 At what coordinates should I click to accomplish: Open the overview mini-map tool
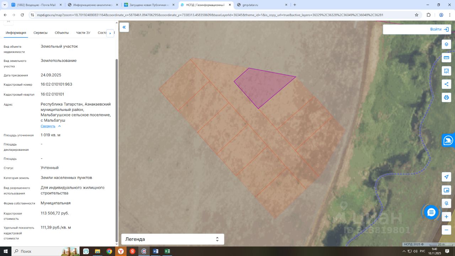point(446,190)
